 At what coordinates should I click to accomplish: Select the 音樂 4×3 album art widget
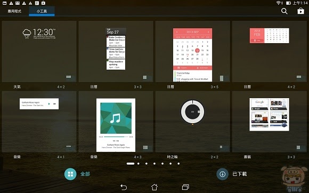click(116, 122)
